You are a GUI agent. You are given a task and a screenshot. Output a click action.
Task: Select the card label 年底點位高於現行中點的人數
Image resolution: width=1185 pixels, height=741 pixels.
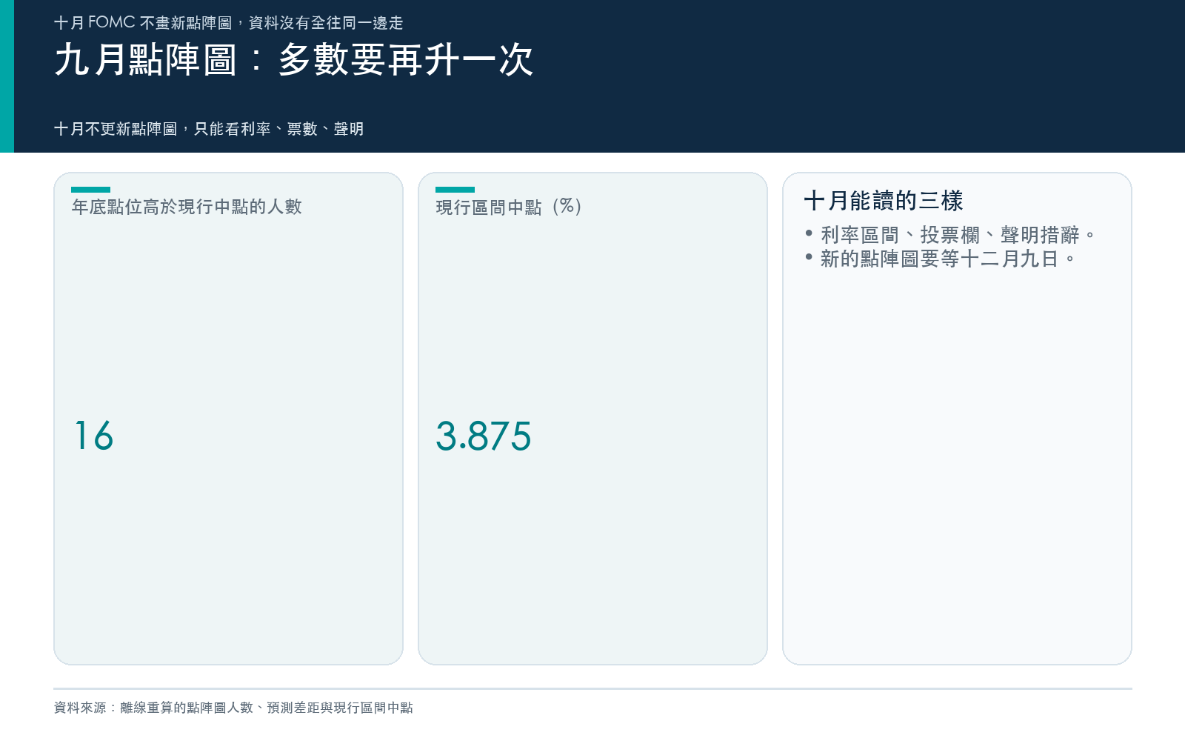click(187, 207)
